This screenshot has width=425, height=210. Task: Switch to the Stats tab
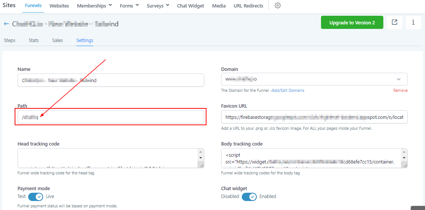(34, 40)
